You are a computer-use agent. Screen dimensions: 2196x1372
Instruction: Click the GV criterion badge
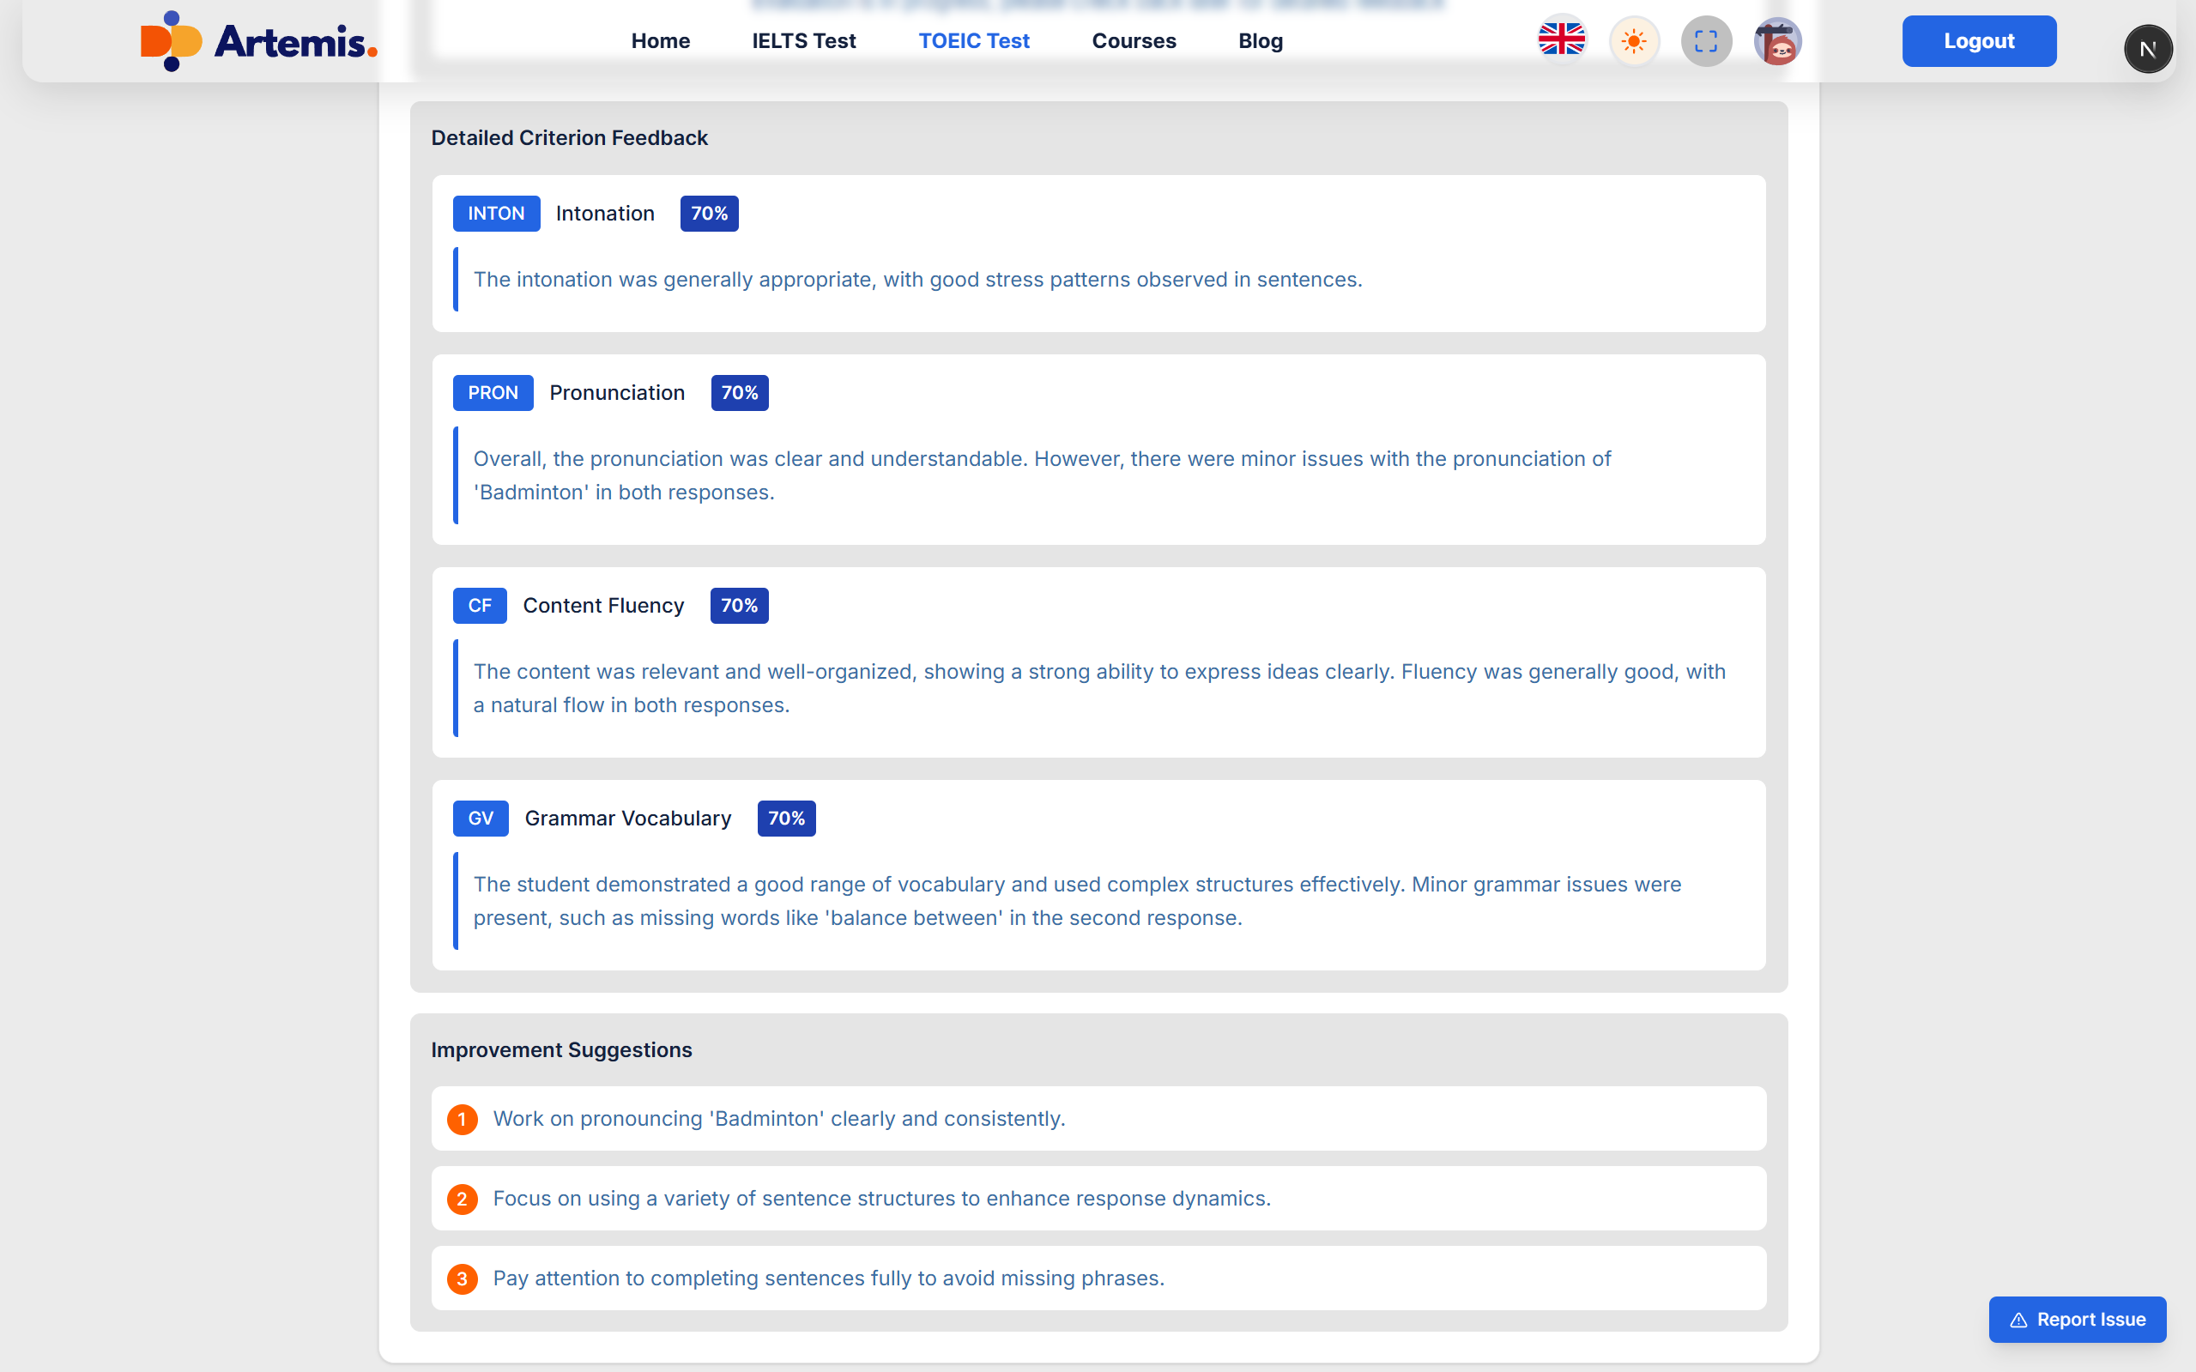click(x=480, y=819)
